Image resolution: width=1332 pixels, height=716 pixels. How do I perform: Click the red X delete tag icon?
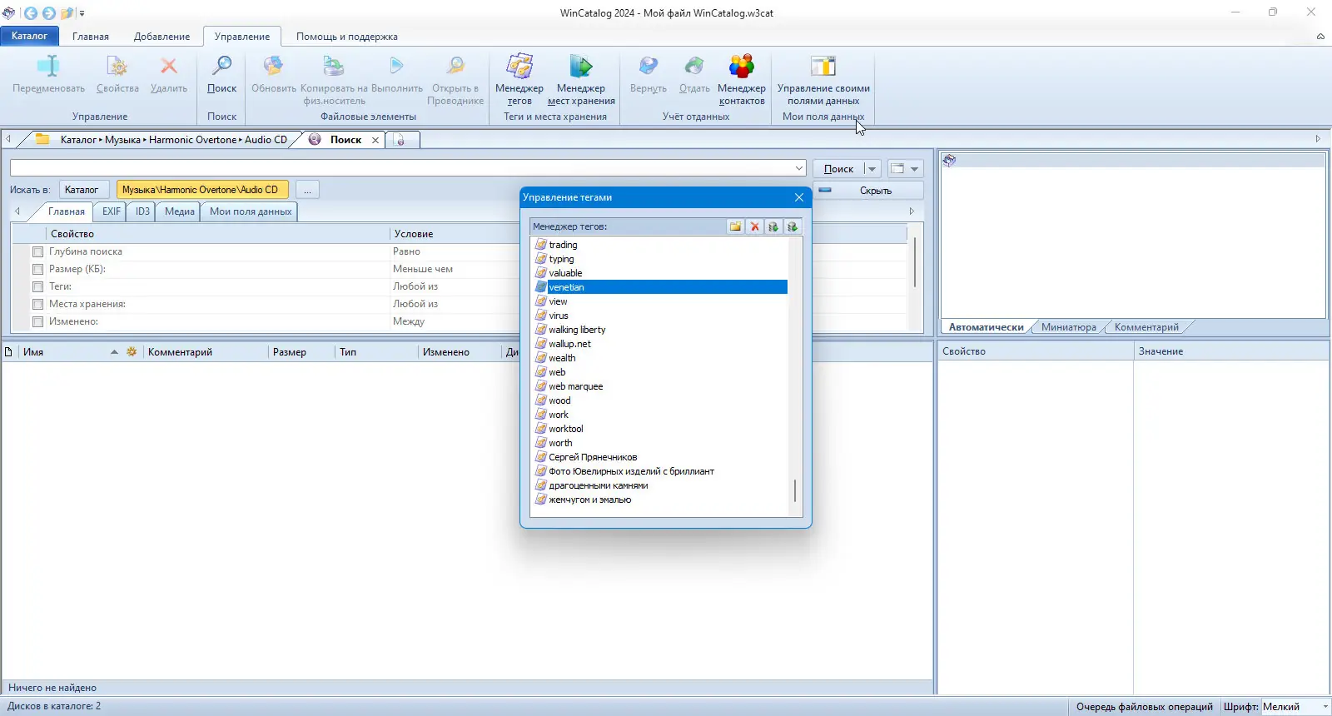(754, 226)
